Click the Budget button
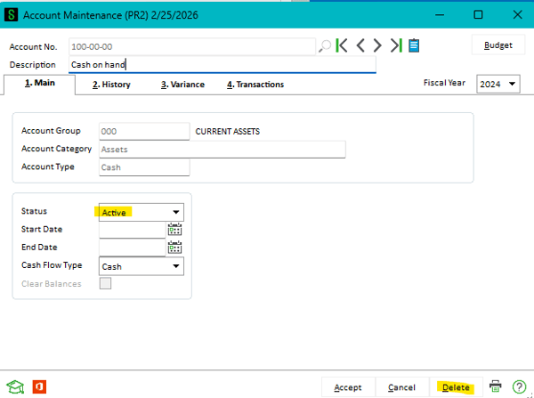The width and height of the screenshot is (534, 398). click(x=498, y=45)
